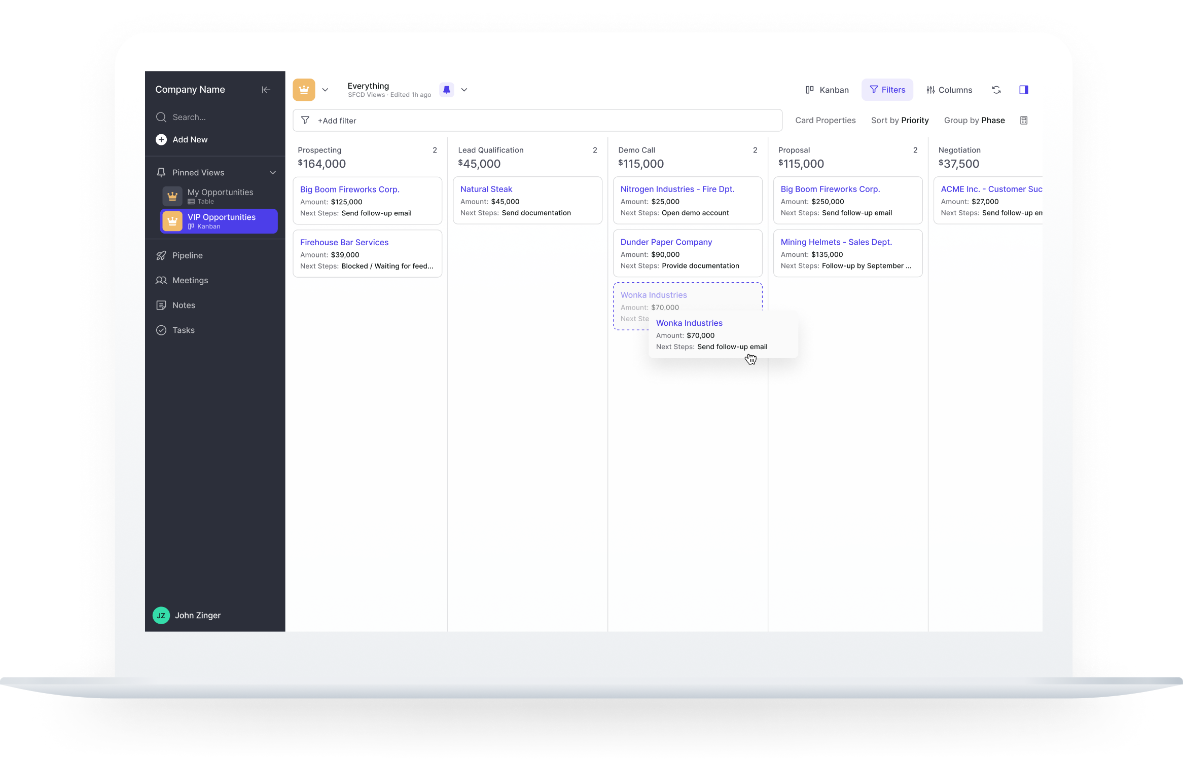Collapse the sidebar with arrow icon
1183x763 pixels.
click(x=266, y=90)
